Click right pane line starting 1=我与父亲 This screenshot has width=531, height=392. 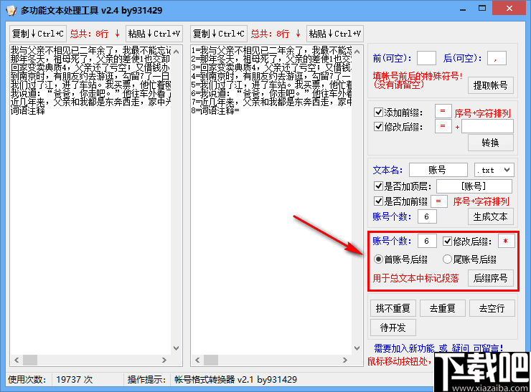(271, 51)
